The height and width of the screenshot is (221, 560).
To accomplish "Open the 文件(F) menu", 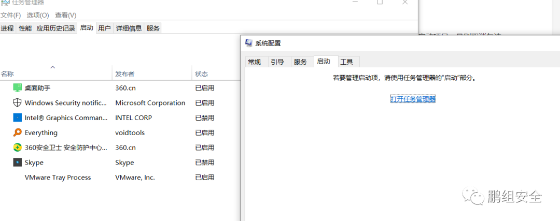I will (11, 16).
